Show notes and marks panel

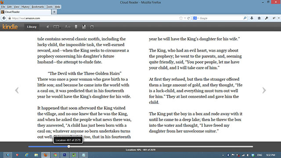point(84,27)
